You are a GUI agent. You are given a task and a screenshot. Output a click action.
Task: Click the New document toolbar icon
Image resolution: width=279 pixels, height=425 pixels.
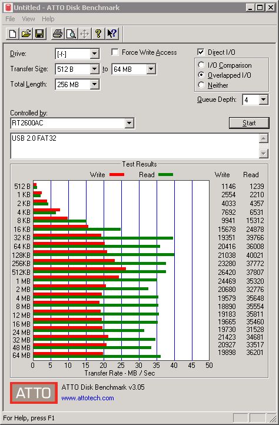coord(12,34)
